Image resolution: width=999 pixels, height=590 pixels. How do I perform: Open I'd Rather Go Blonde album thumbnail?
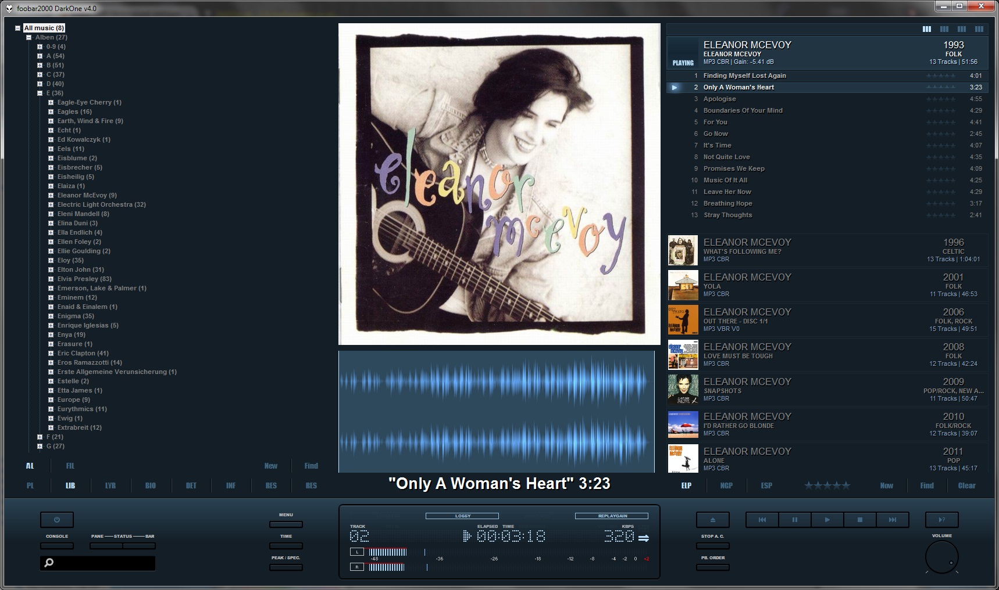683,424
